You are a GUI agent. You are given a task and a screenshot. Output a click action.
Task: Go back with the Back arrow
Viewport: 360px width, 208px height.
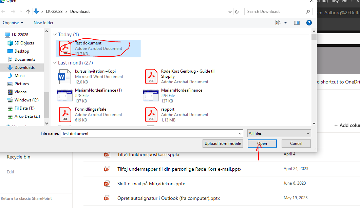coord(3,12)
